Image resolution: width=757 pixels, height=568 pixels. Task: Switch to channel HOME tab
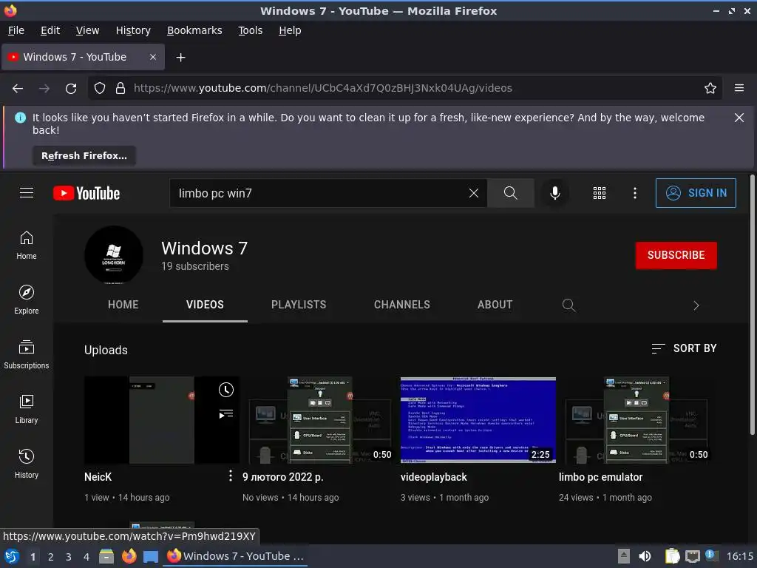[123, 305]
